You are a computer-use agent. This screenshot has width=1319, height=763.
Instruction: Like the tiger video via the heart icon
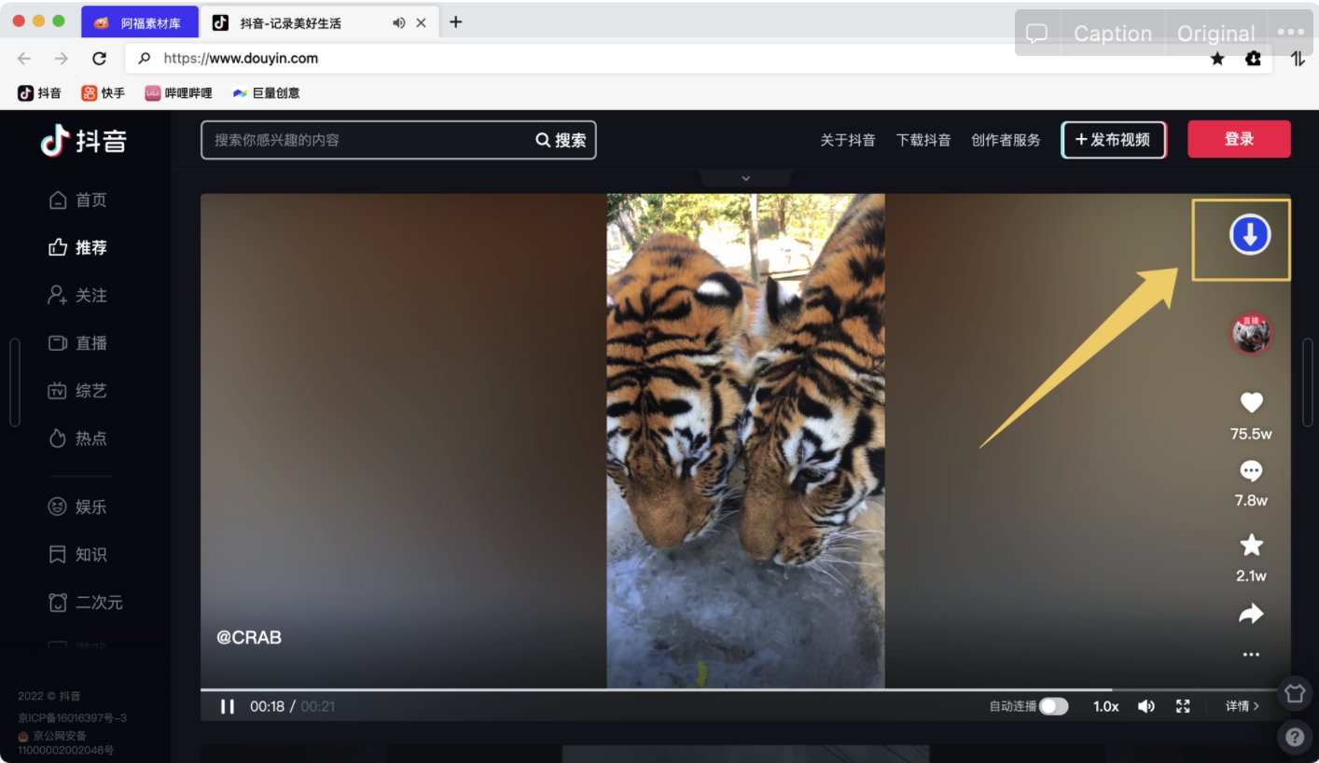pyautogui.click(x=1251, y=403)
